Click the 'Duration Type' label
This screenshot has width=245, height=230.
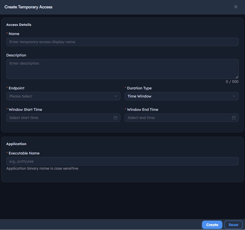(139, 88)
